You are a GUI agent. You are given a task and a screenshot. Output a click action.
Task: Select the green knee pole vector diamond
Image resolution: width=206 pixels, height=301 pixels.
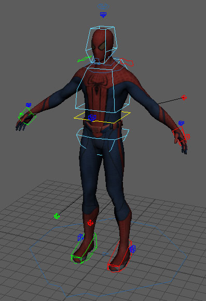[57, 216]
